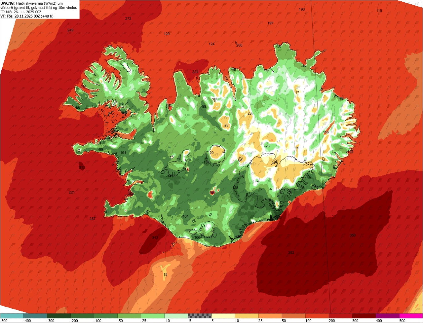Viewport: 423px width, 323px height.
Task: Pick the dark maroon 300 legend swatch
Action: tap(364, 316)
